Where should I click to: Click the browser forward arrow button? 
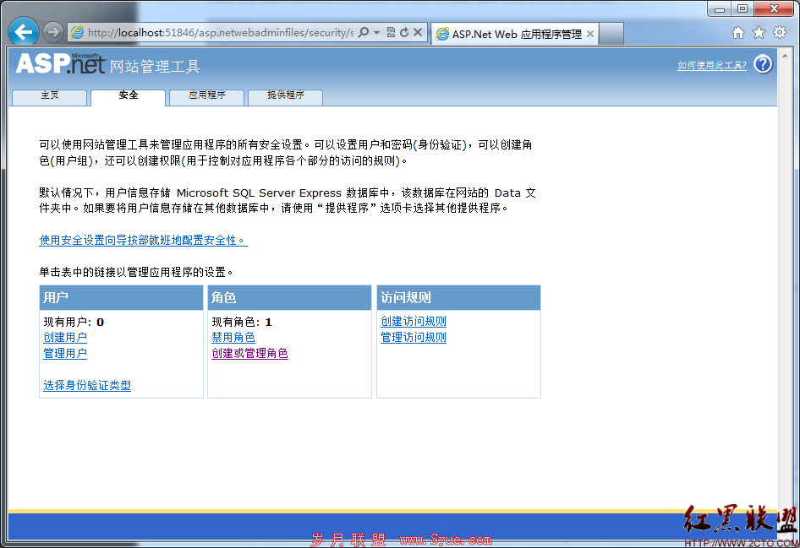click(x=52, y=32)
